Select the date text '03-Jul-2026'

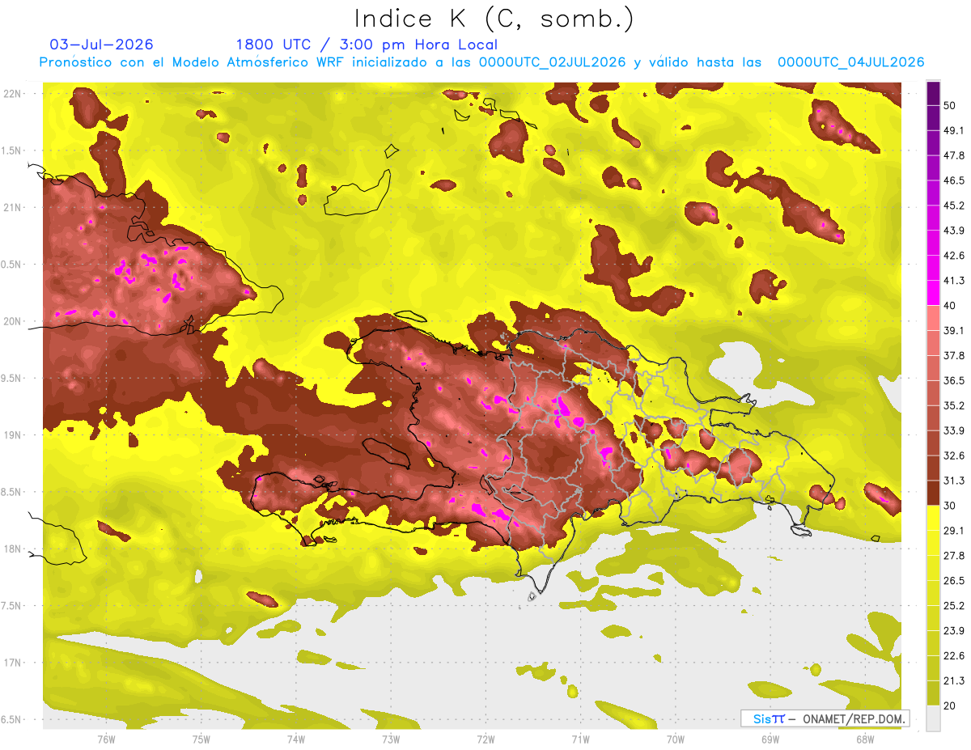pyautogui.click(x=102, y=44)
